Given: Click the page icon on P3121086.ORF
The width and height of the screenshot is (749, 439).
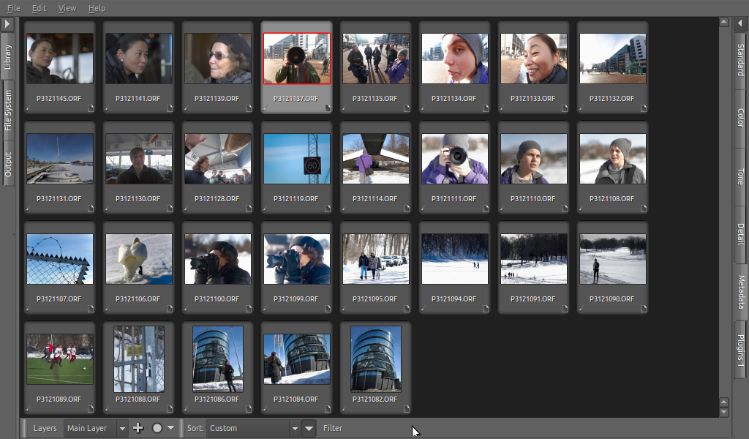Looking at the screenshot, I should pos(249,409).
